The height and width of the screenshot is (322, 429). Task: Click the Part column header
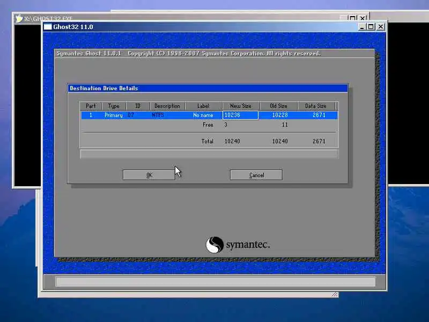coord(91,106)
